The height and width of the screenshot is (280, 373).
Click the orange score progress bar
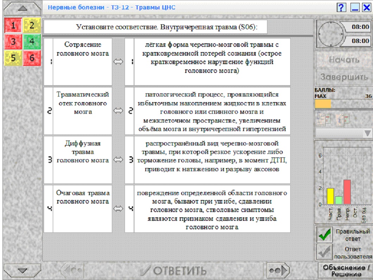(x=323, y=104)
